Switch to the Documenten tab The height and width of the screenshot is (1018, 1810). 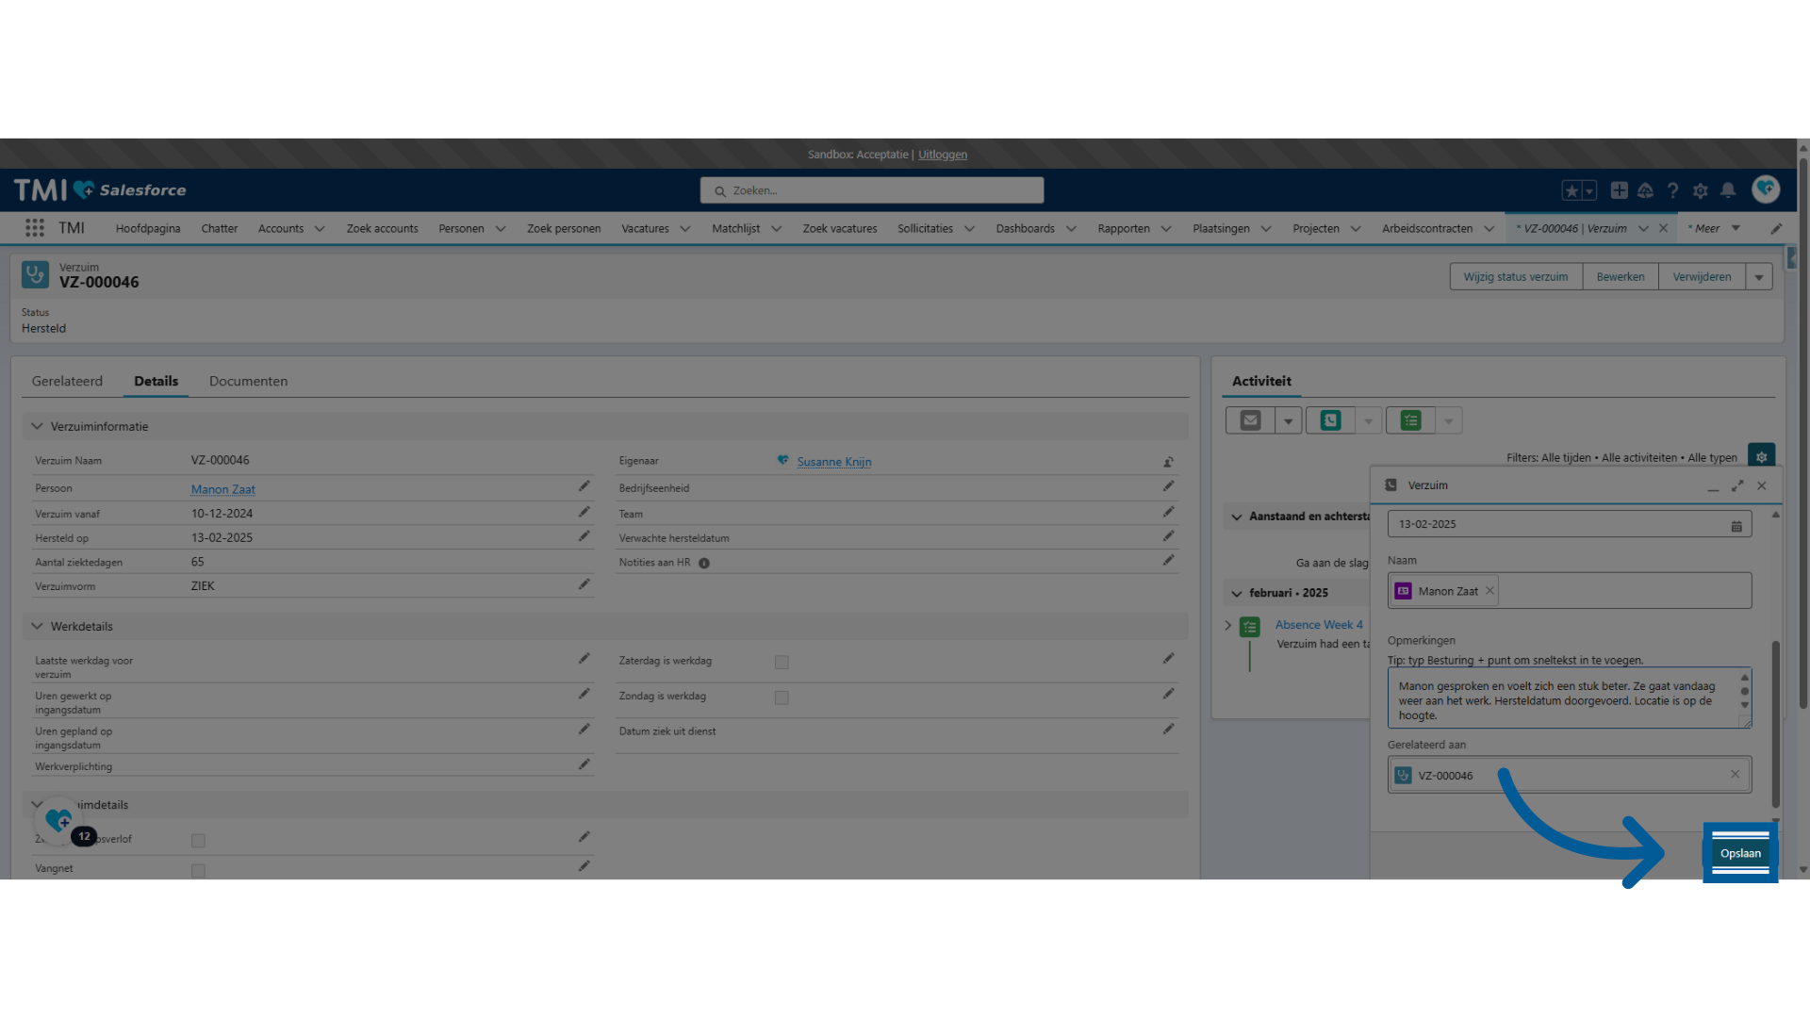pos(248,381)
